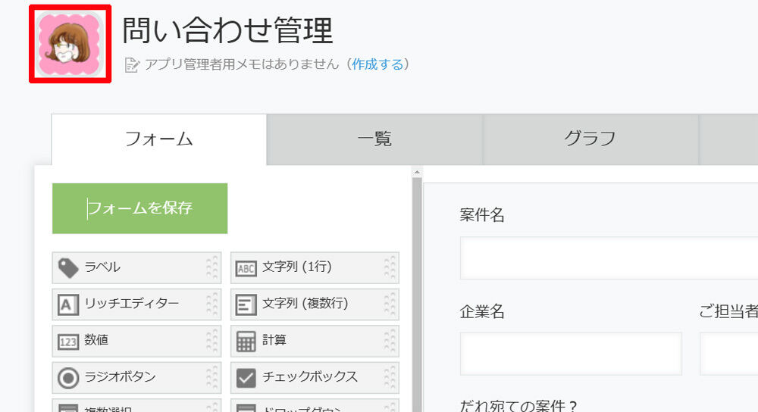Screen dimensions: 758x412
Task: Click the チェックボックス drag handle grip
Action: pyautogui.click(x=390, y=378)
